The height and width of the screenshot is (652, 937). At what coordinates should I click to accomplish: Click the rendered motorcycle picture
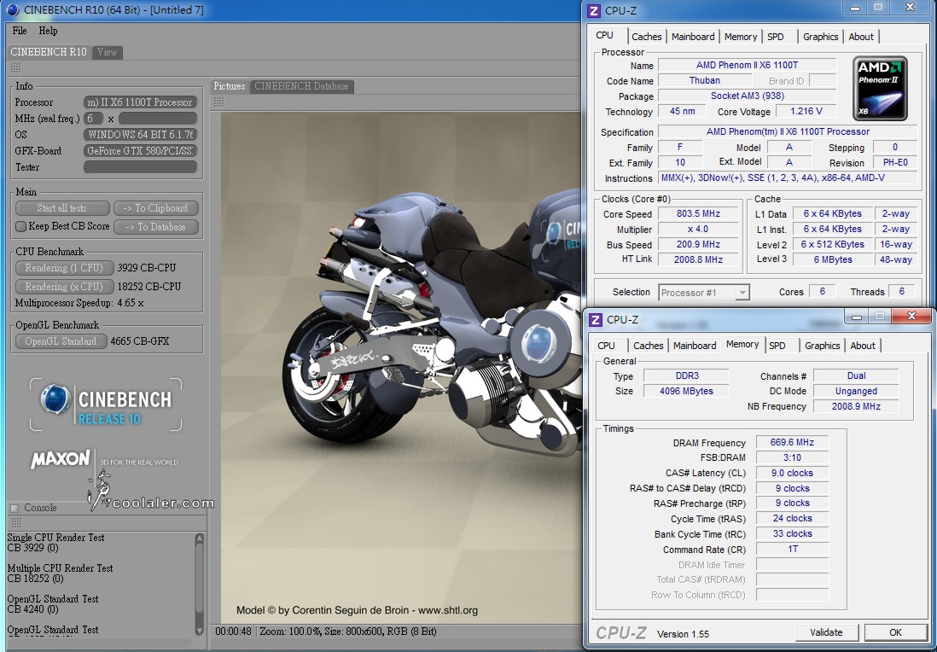point(401,367)
